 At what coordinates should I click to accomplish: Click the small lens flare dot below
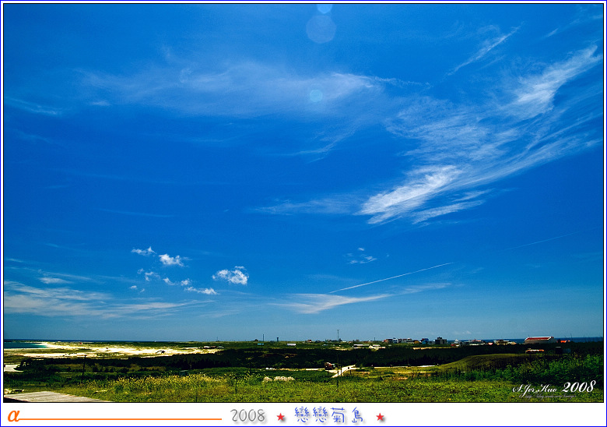click(315, 95)
